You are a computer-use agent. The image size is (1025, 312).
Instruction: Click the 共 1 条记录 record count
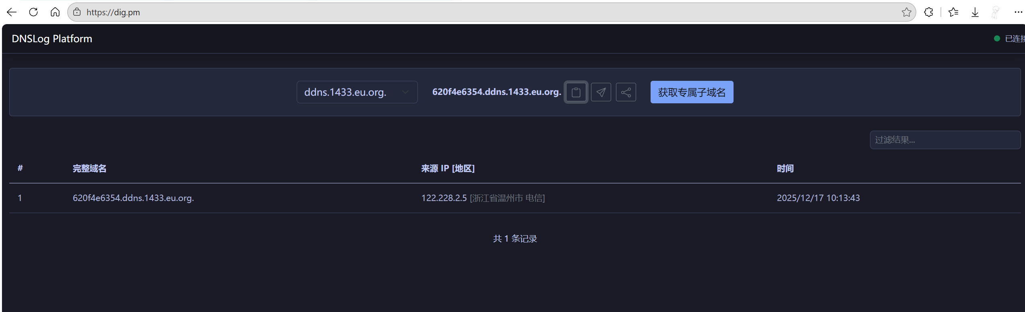point(515,238)
